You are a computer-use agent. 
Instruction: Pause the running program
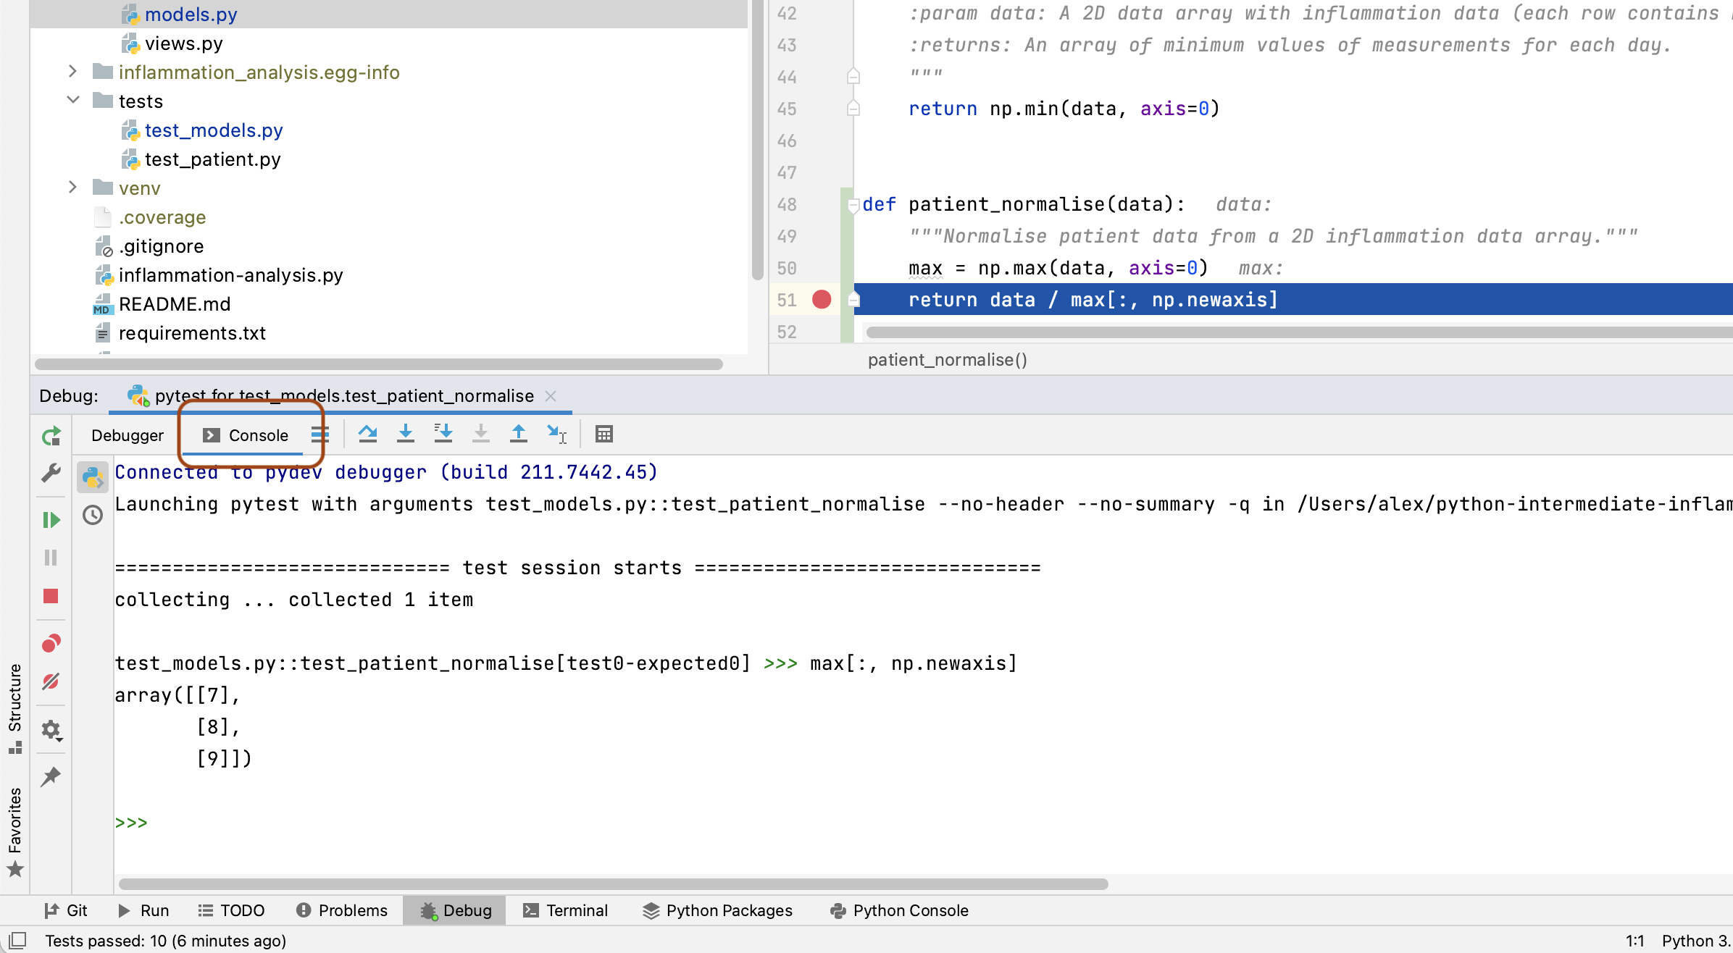[51, 557]
